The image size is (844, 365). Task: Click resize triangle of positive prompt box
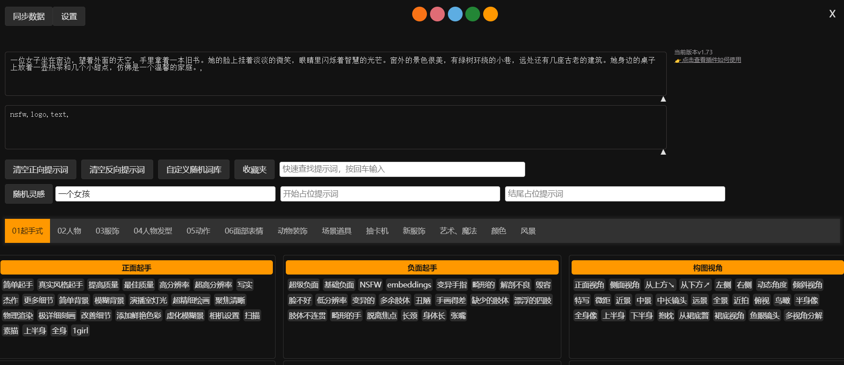click(663, 99)
